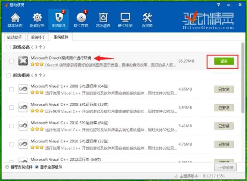247x181 pixels.
Task: Check the Visual C++ 2008 SP1 (64位) checkbox
Action: point(12,89)
